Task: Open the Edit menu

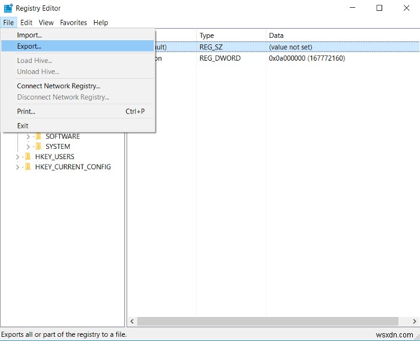Action: pyautogui.click(x=26, y=23)
